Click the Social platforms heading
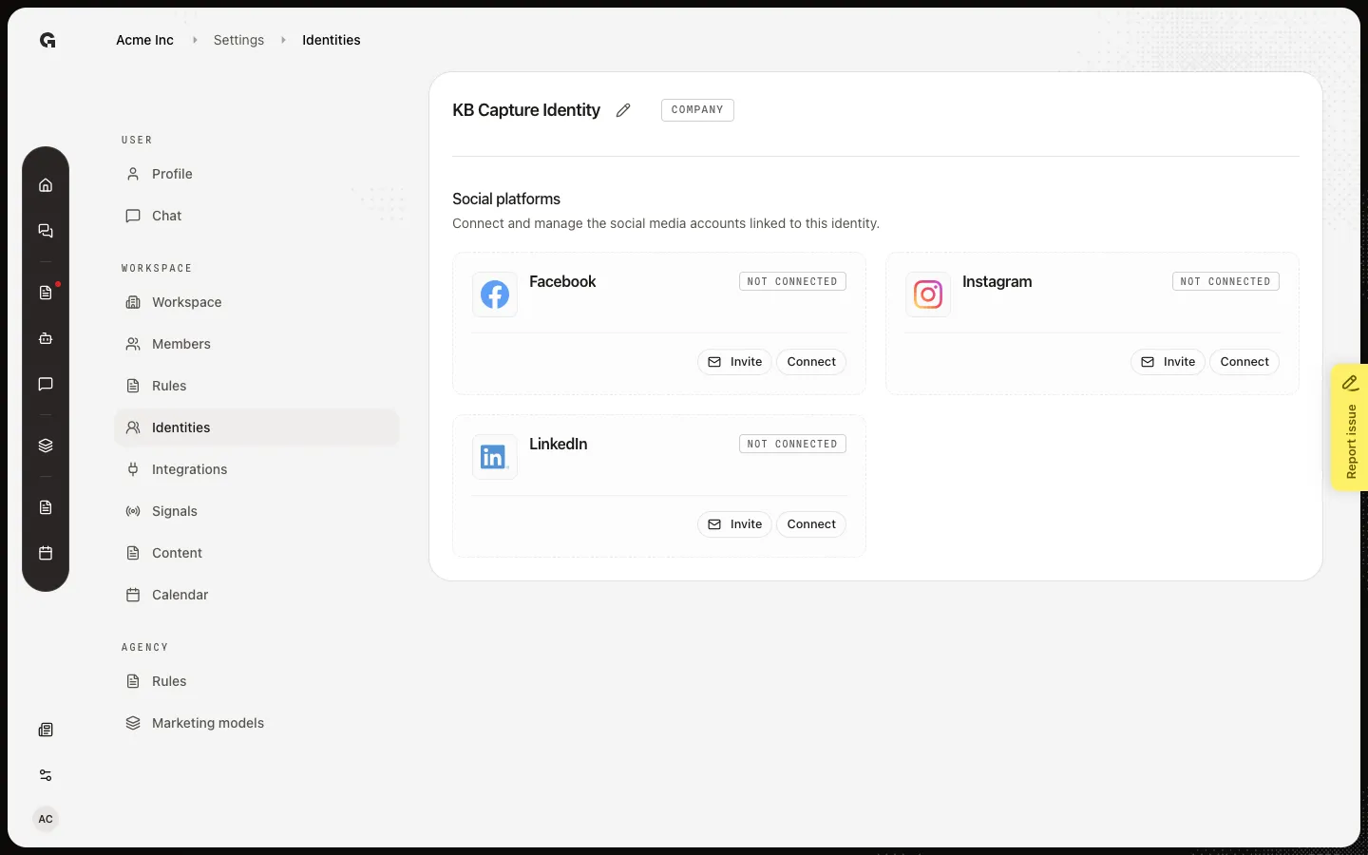The width and height of the screenshot is (1368, 855). pyautogui.click(x=506, y=199)
